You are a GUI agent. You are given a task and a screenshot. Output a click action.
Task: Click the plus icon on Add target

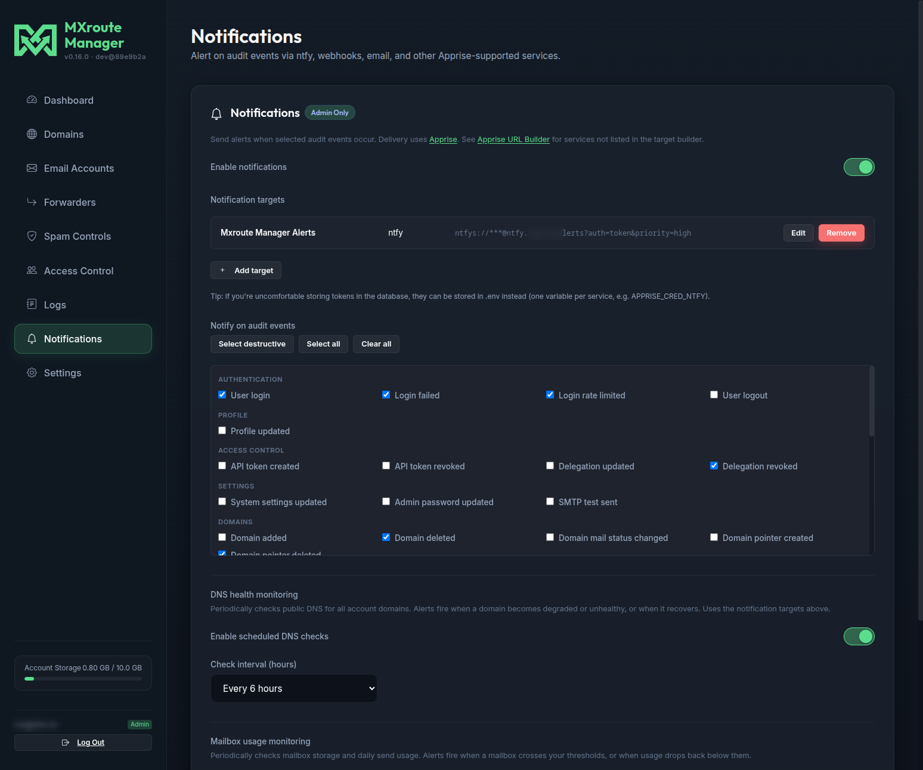click(222, 270)
